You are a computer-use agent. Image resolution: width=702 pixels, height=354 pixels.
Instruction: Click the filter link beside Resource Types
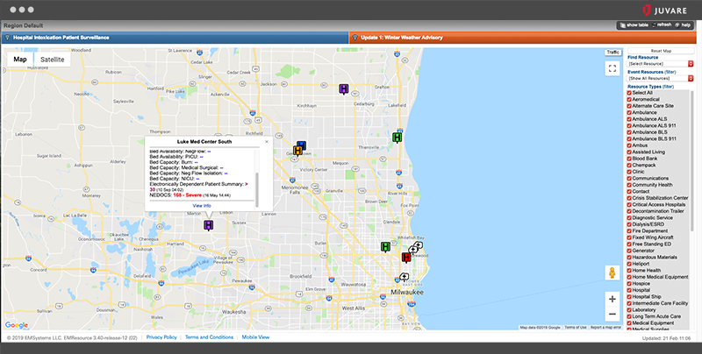(x=668, y=87)
